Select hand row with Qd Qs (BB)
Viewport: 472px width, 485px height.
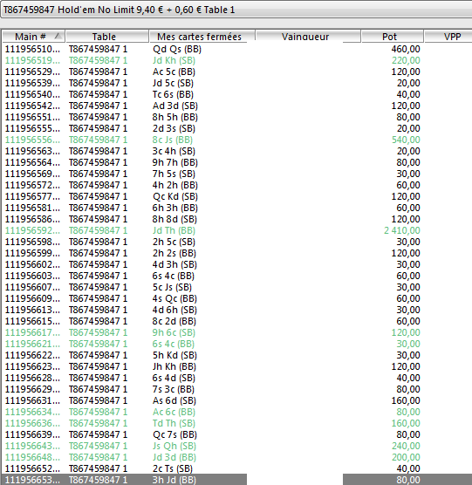236,49
